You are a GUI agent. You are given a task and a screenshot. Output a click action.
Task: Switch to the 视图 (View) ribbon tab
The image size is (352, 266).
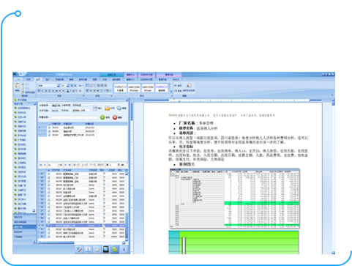pos(94,80)
